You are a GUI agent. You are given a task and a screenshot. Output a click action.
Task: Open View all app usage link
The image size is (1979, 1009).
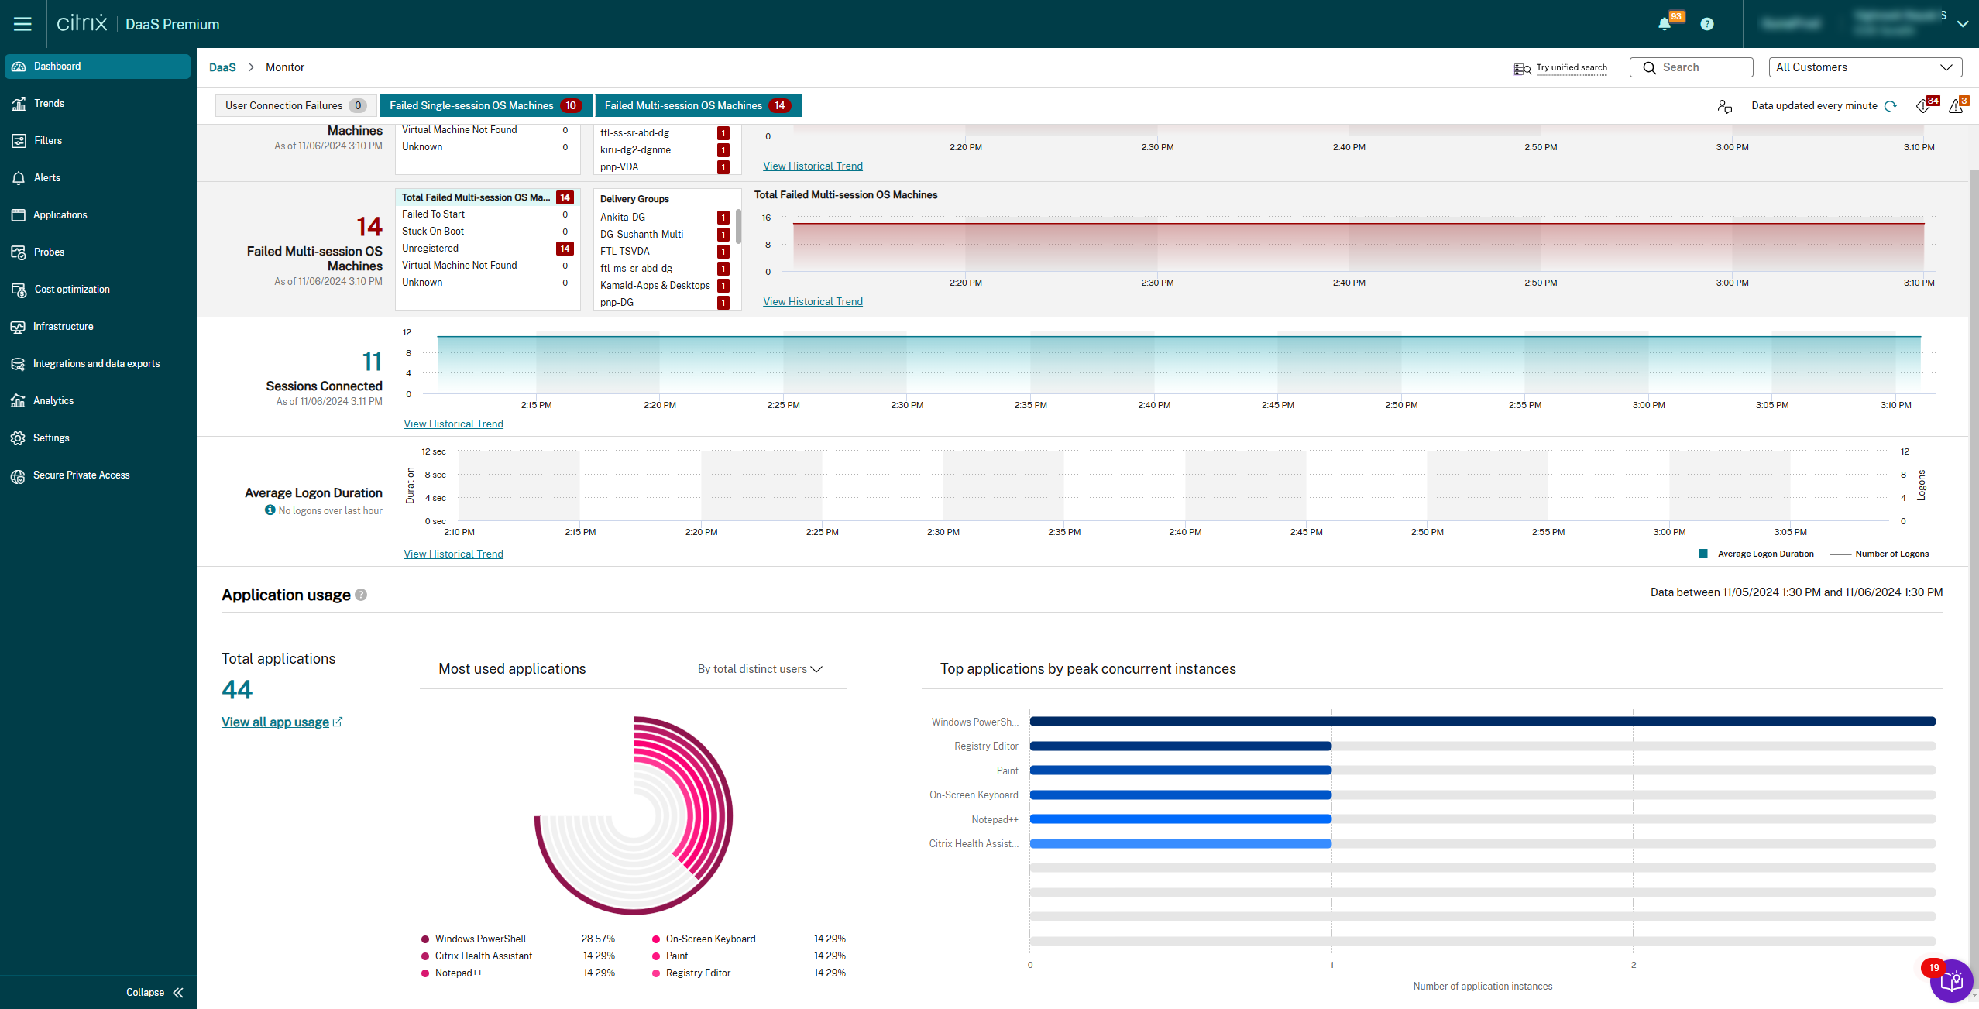tap(275, 722)
